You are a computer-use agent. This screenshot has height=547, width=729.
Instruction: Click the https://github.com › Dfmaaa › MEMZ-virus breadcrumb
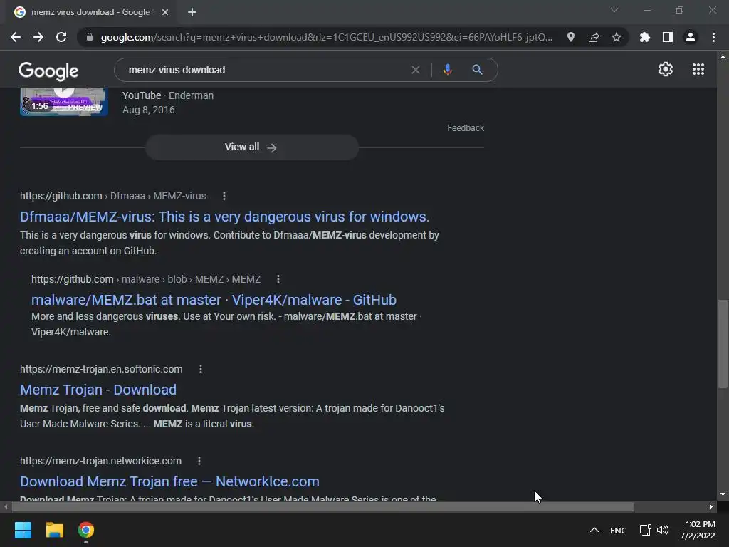[113, 196]
